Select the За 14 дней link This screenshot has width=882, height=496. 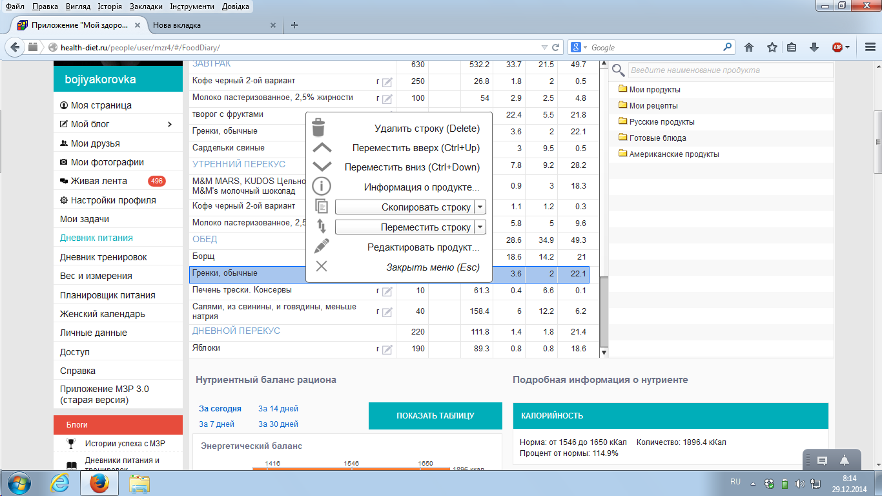(278, 408)
